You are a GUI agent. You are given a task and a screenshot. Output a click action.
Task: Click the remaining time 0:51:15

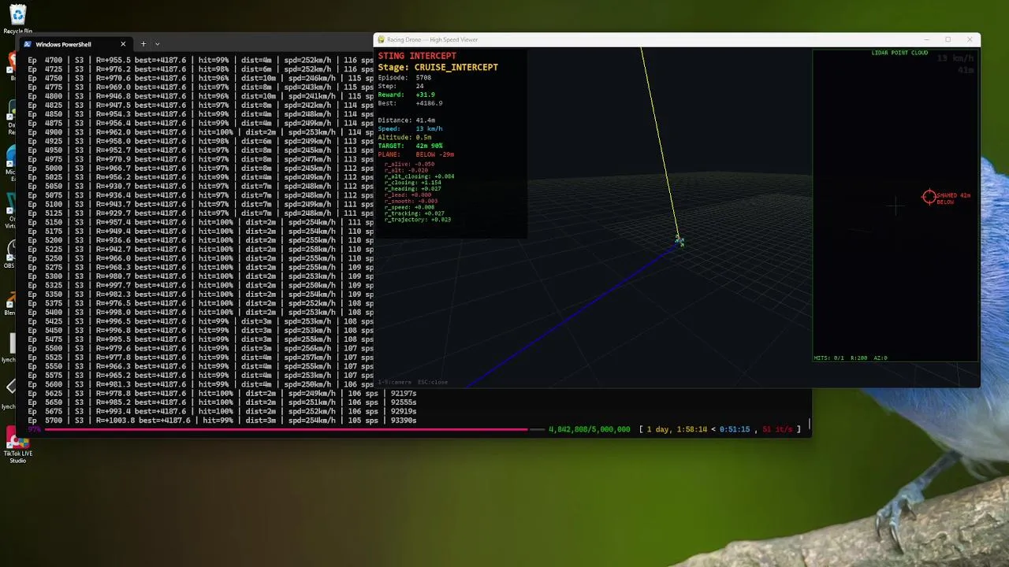coord(735,429)
